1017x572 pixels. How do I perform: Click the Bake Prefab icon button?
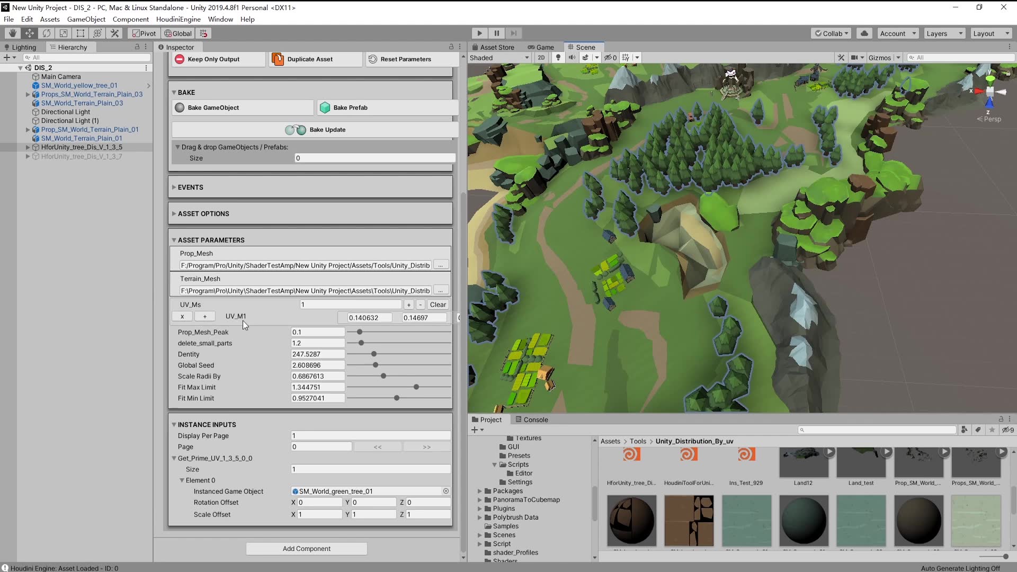(x=325, y=108)
